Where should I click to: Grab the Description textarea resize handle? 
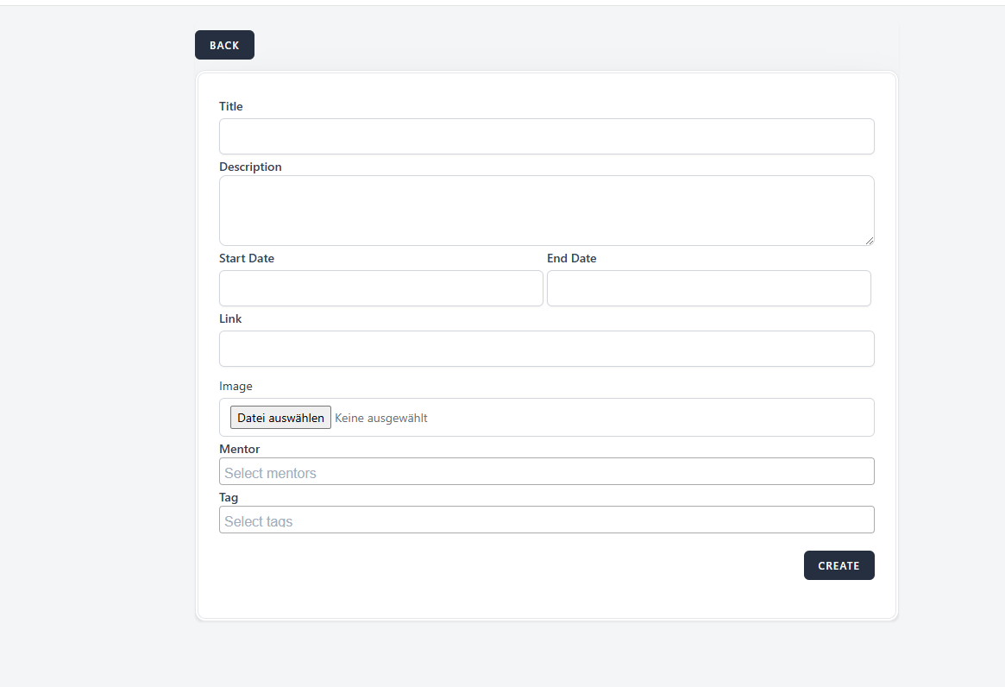(870, 241)
